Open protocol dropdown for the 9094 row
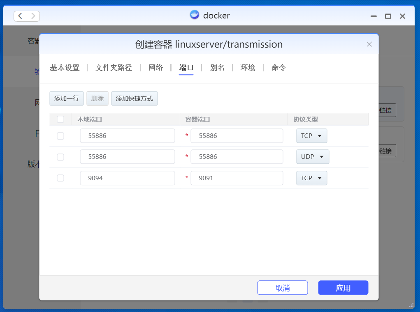The width and height of the screenshot is (420, 312). 311,178
